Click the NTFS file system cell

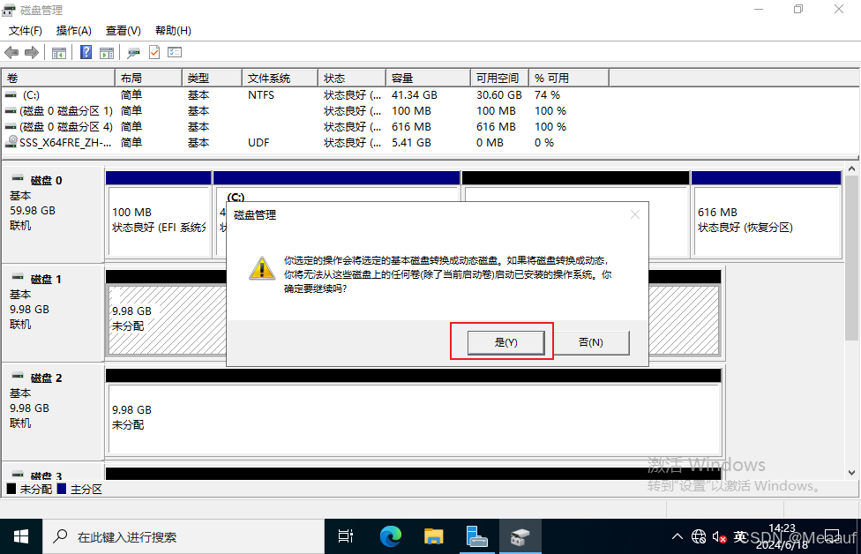pos(261,95)
